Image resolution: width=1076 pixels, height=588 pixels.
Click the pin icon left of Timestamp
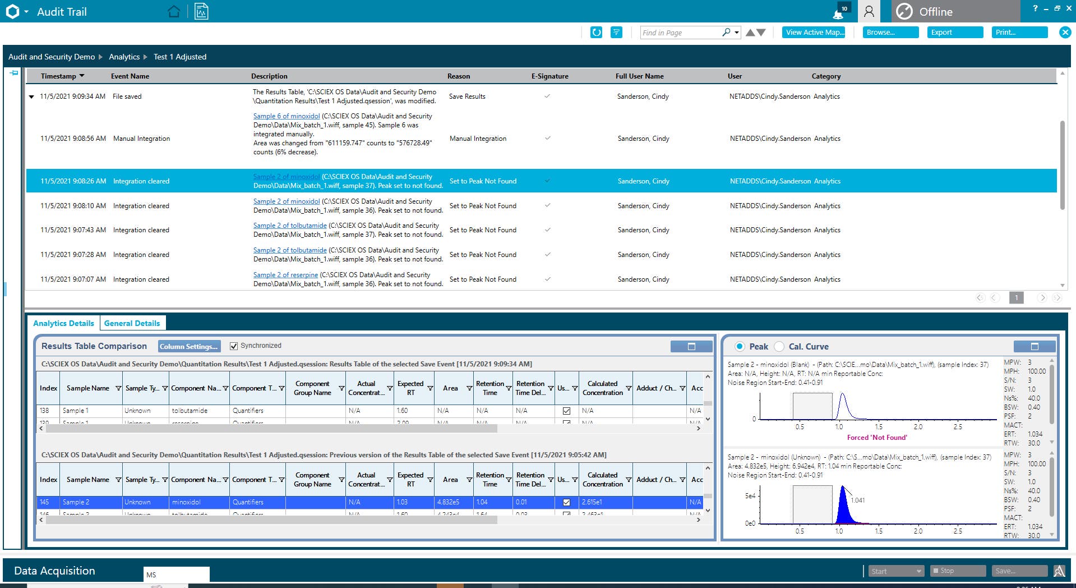coord(14,73)
